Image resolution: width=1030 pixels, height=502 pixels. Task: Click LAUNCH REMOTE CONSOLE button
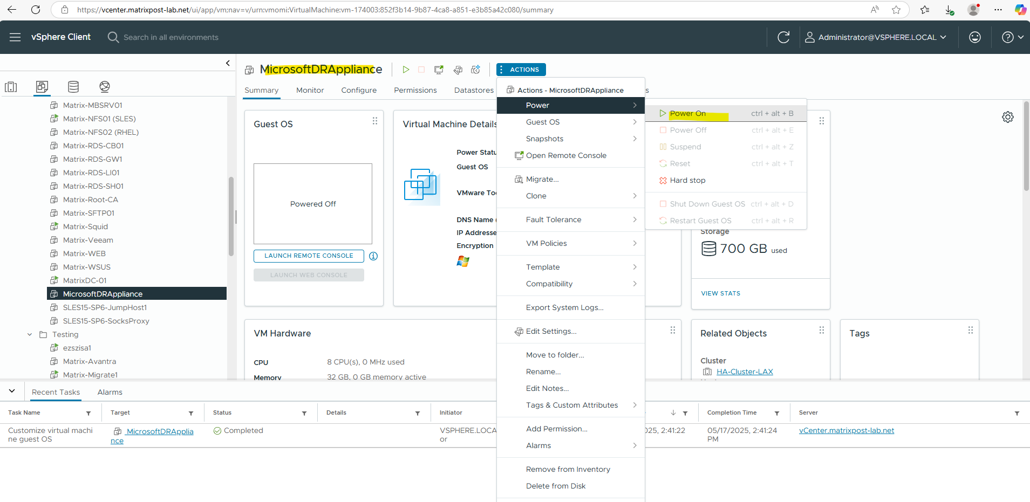coord(309,256)
